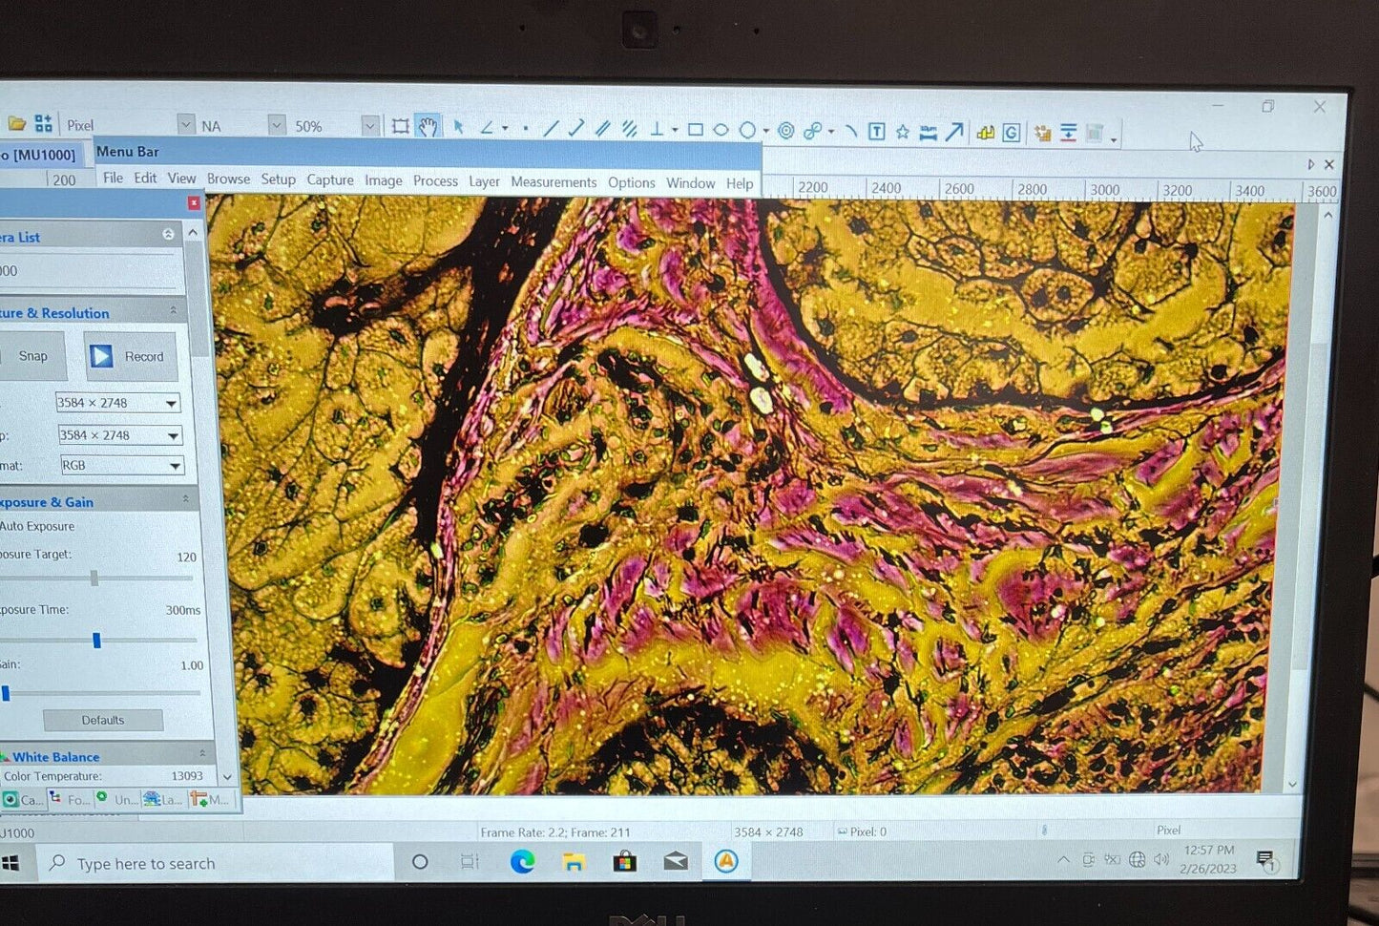Click the open folder icon
This screenshot has height=926, width=1379.
point(16,123)
